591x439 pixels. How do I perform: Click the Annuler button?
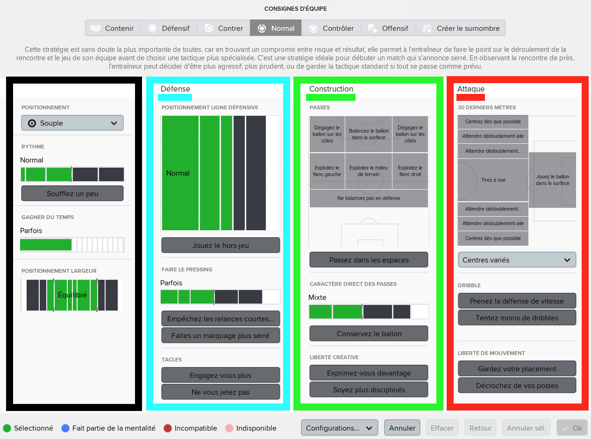tap(402, 428)
